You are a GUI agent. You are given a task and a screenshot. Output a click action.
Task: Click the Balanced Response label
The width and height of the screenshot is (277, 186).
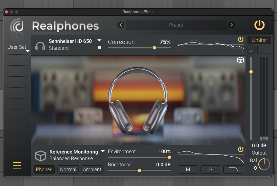coord(71,158)
